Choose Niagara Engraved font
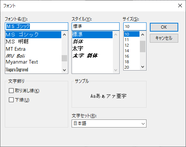 pyautogui.click(x=33, y=69)
